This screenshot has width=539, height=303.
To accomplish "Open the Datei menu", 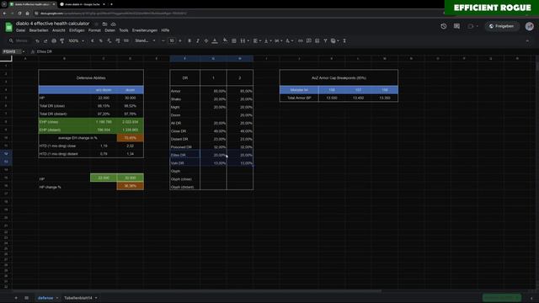I will pyautogui.click(x=20, y=30).
